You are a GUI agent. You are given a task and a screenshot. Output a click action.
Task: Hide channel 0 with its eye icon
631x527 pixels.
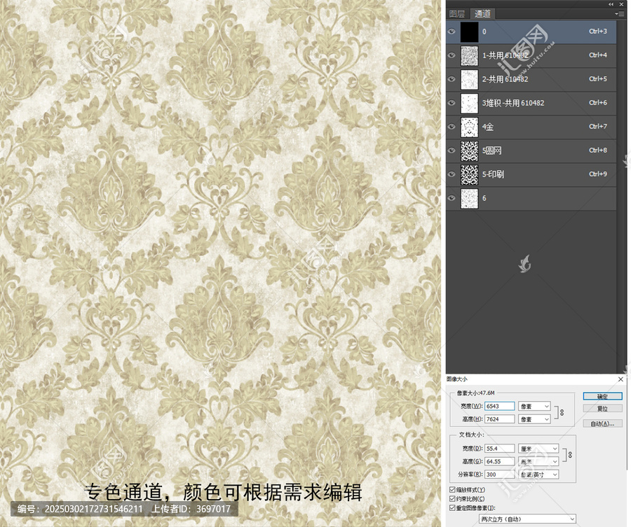tap(452, 31)
